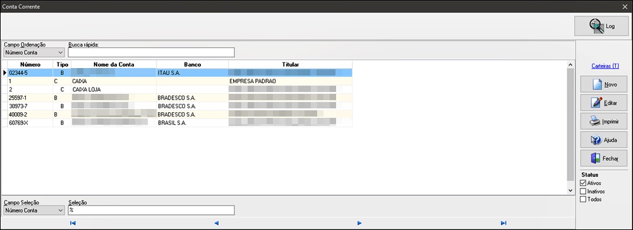
Task: Click the Busca rápida search field
Action: pyautogui.click(x=152, y=52)
